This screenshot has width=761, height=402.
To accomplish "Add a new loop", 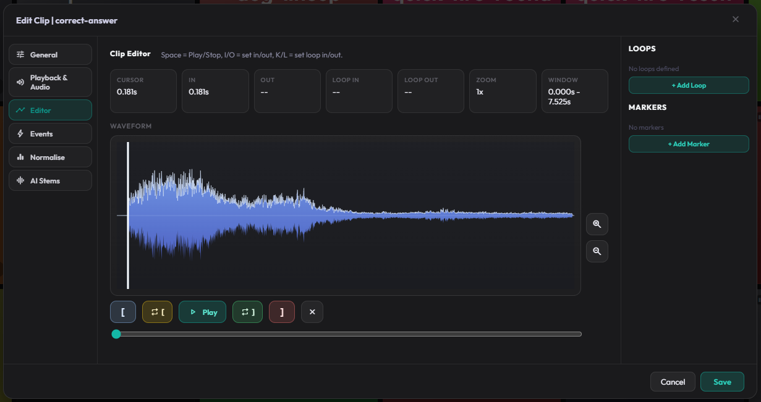I will tap(689, 85).
